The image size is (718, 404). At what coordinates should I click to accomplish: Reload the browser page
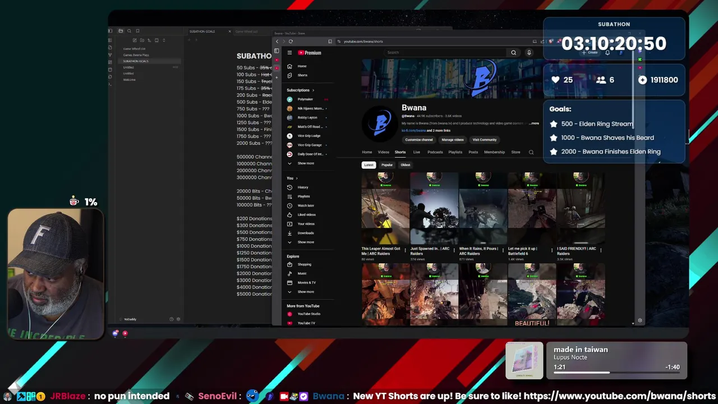[291, 42]
